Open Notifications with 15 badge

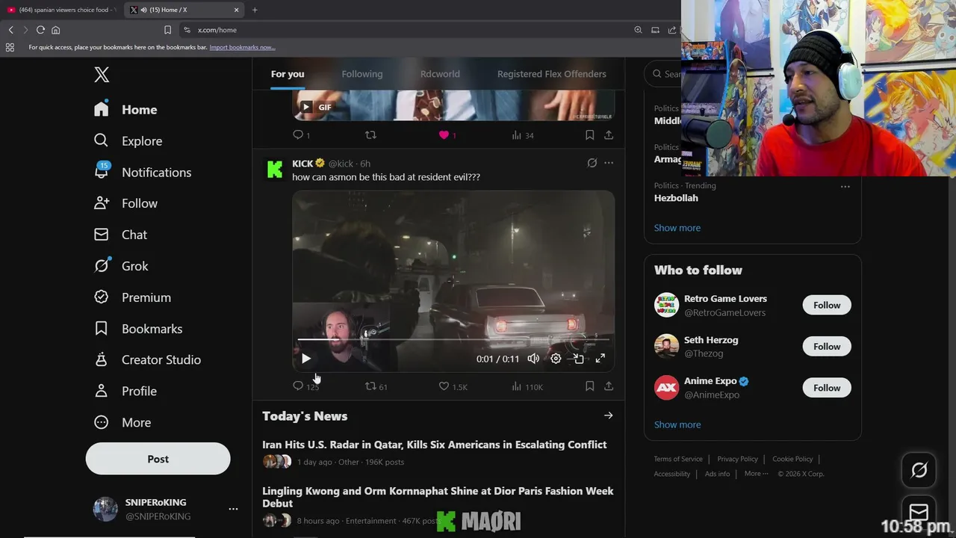coord(143,172)
